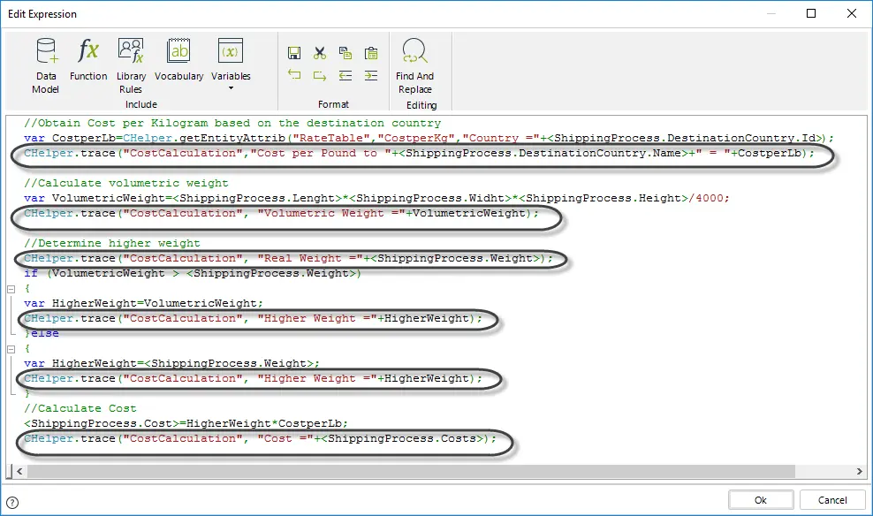Screen dimensions: 873x516
Task: Click the horizontal scrollbar's right arrow
Action: [x=859, y=471]
